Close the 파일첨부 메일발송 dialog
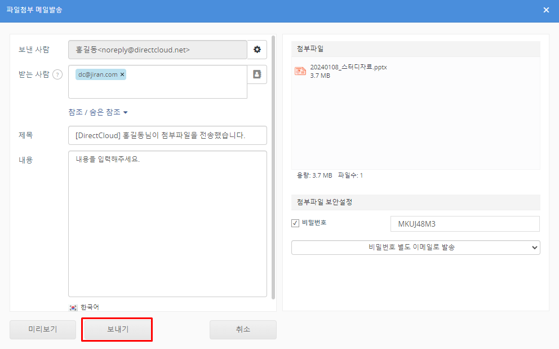 click(545, 10)
